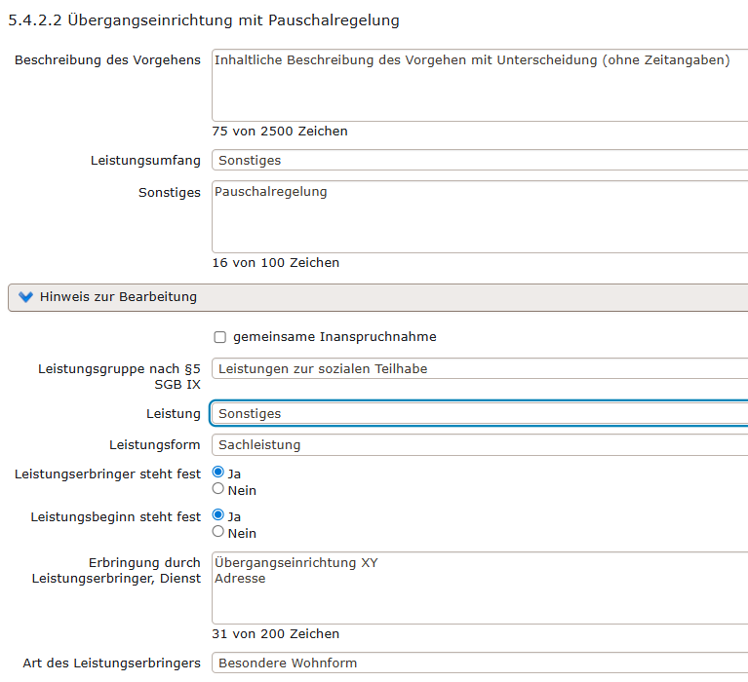Open the Leistungsgruppe nach §5 SGB IX dropdown
The width and height of the screenshot is (748, 682).
[x=480, y=368]
